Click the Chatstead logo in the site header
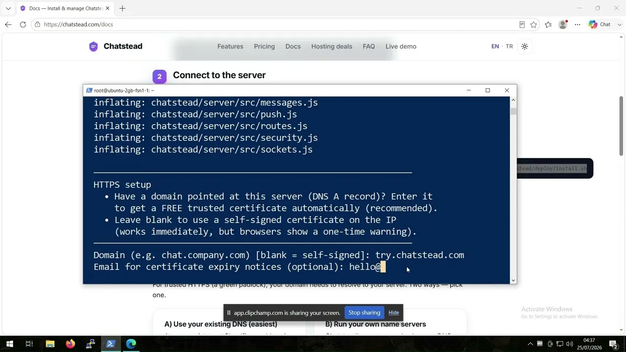This screenshot has width=626, height=352. (115, 46)
